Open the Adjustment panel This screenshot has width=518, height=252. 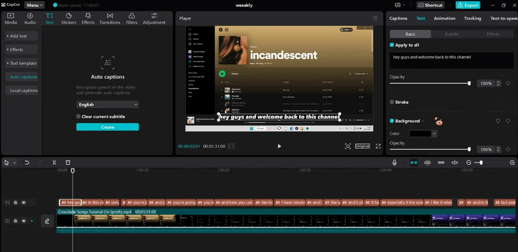click(x=154, y=19)
